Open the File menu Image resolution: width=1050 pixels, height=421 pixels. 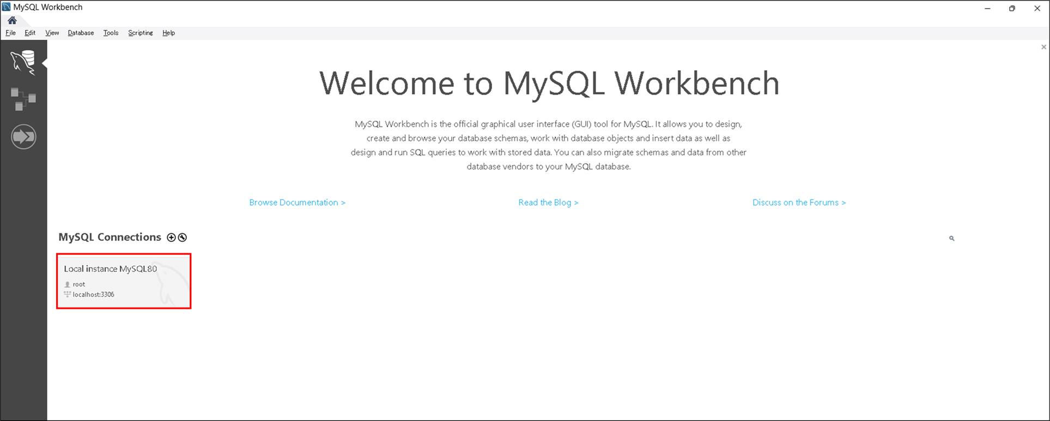(x=10, y=33)
